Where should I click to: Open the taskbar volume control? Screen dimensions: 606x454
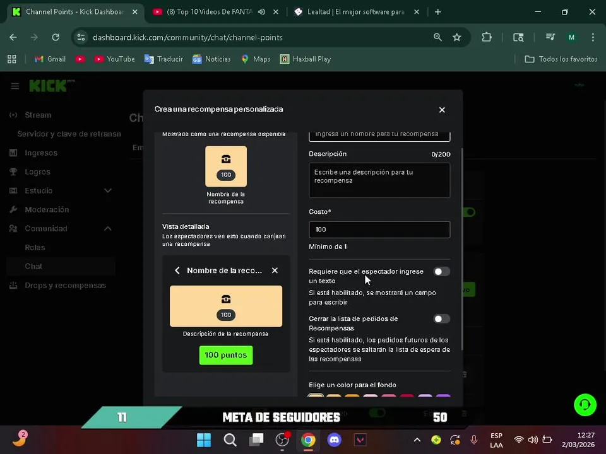click(x=533, y=439)
